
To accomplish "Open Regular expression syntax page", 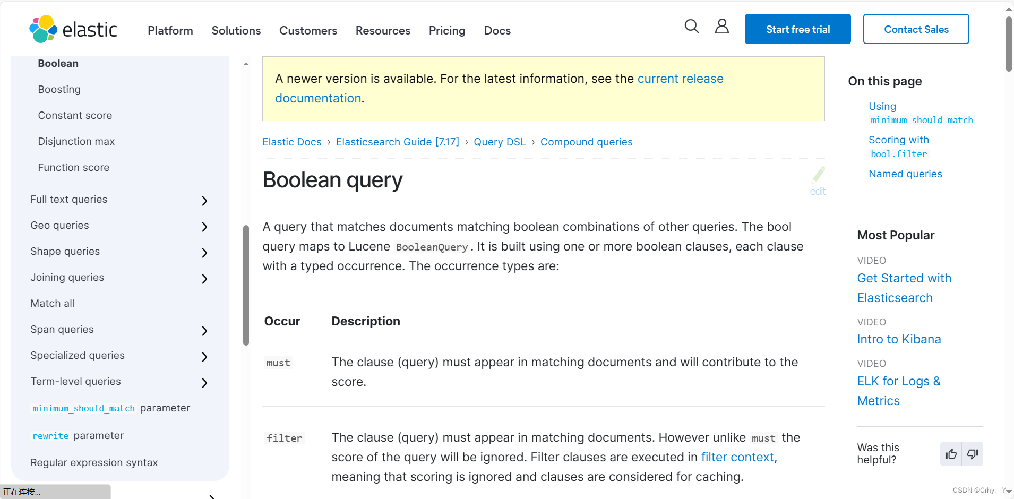I will click(94, 462).
